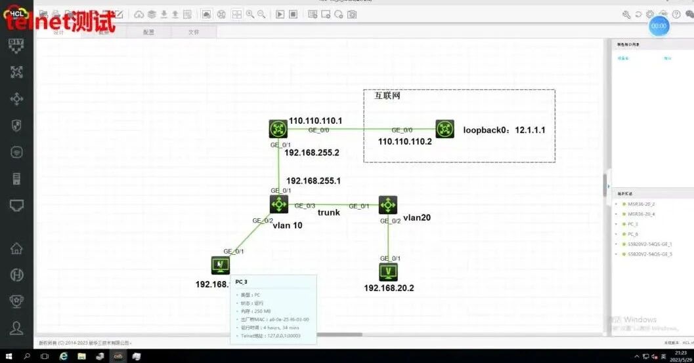This screenshot has height=363, width=694.
Task: Select the PC at 192.168.20.2
Action: (x=389, y=272)
